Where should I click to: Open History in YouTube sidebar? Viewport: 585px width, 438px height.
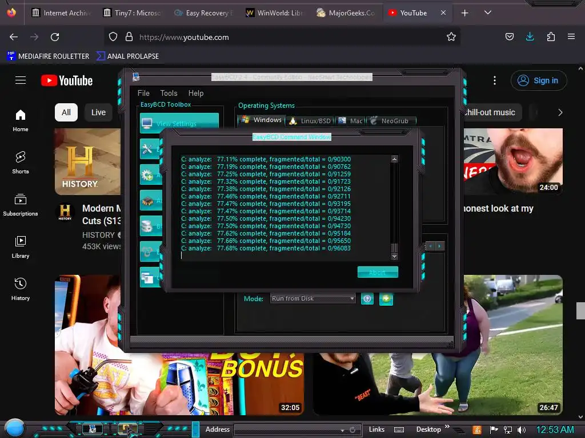pyautogui.click(x=21, y=289)
